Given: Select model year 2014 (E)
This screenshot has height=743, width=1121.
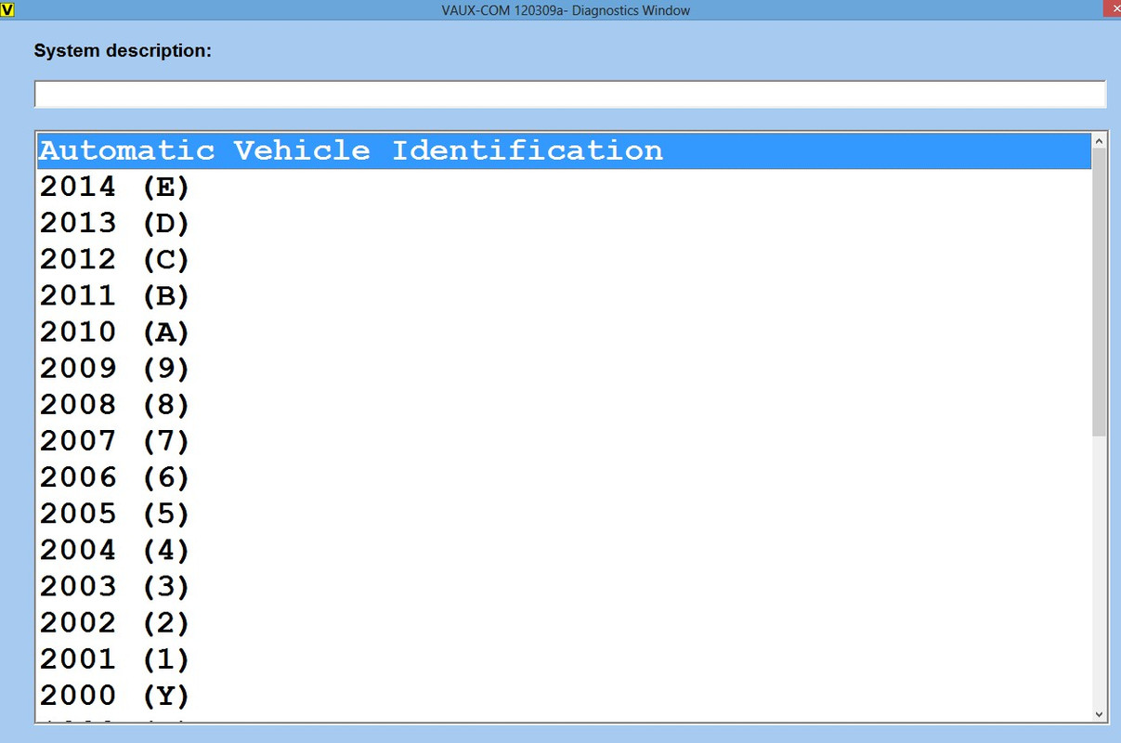Looking at the screenshot, I should pos(565,187).
